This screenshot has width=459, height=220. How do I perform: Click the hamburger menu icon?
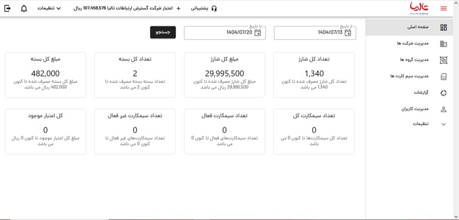click(x=443, y=8)
